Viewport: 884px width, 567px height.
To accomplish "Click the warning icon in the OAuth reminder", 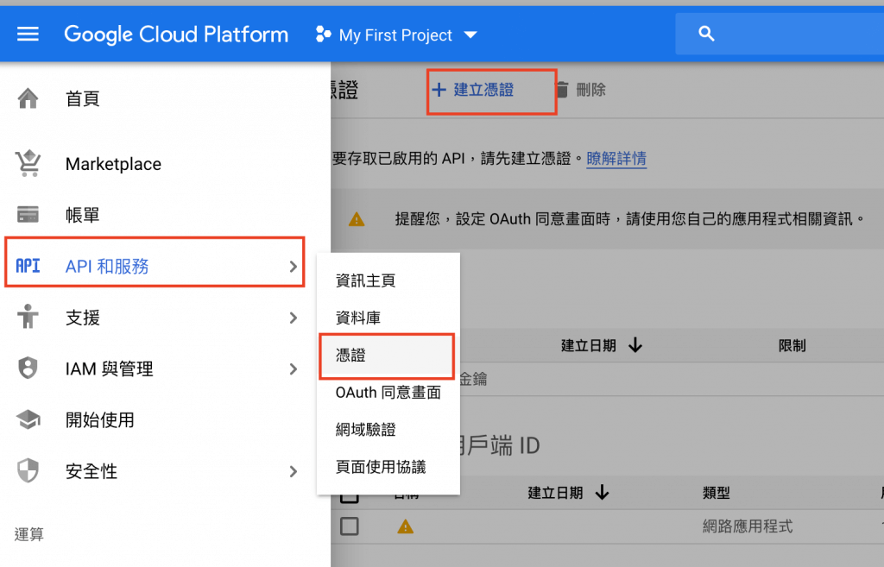I will 357,219.
